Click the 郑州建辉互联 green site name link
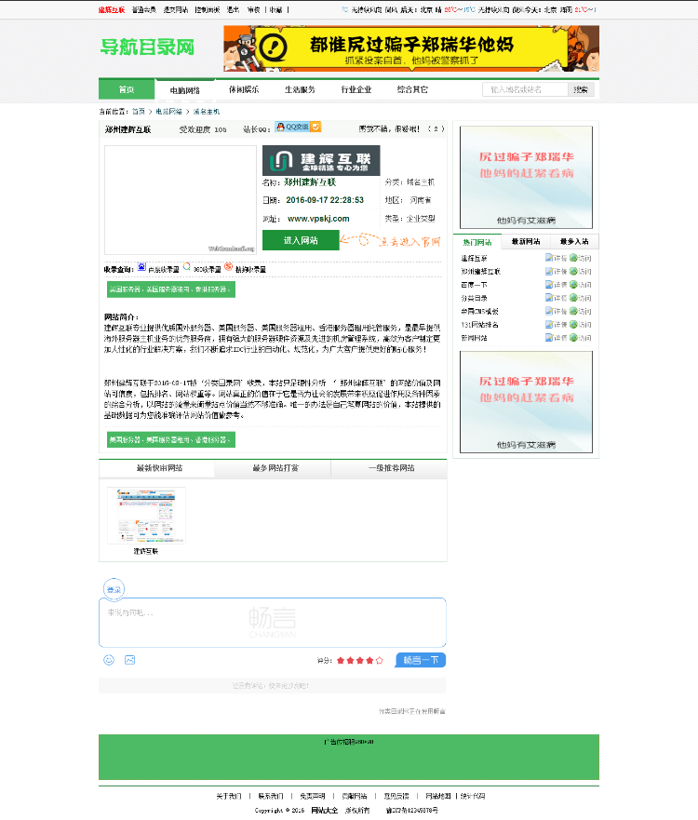Viewport: 698px width, 820px height. [x=310, y=182]
